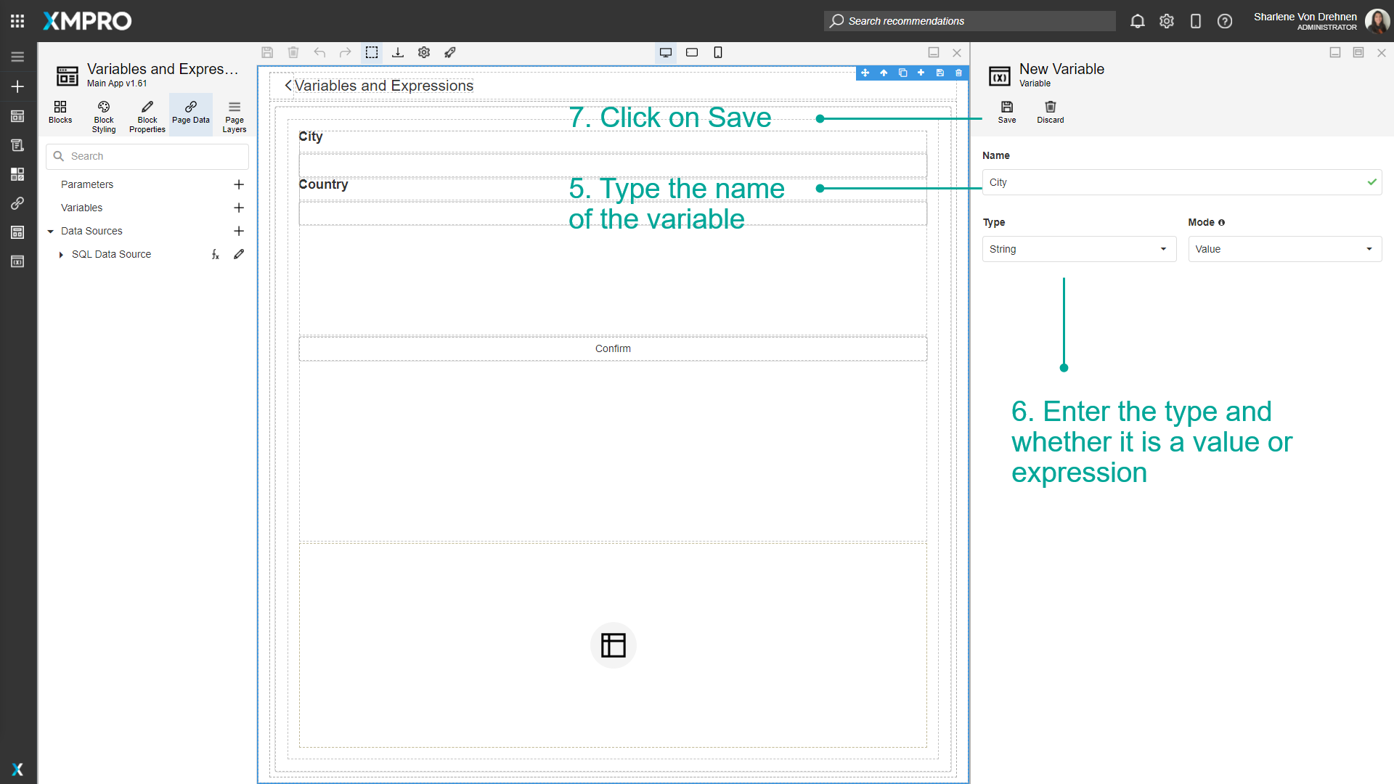Open the Type dropdown showing String
1394x784 pixels.
[1079, 249]
